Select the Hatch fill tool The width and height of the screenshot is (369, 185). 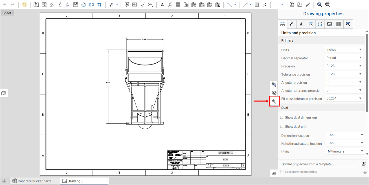pyautogui.click(x=256, y=5)
